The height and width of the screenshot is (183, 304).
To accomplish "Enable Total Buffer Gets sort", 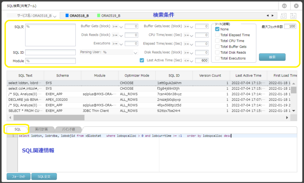I will click(x=217, y=46).
